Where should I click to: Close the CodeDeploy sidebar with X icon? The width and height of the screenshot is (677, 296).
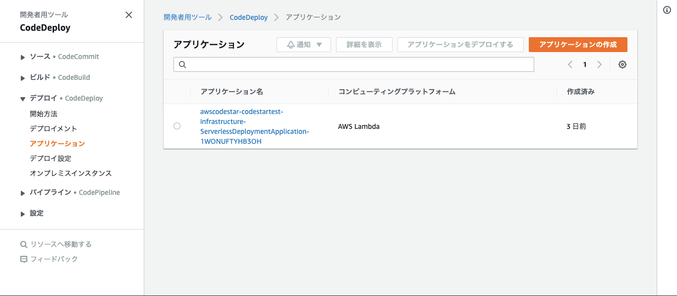pyautogui.click(x=129, y=15)
